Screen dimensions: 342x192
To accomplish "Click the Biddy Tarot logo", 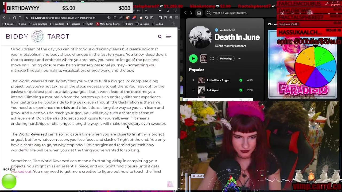I will (38, 37).
